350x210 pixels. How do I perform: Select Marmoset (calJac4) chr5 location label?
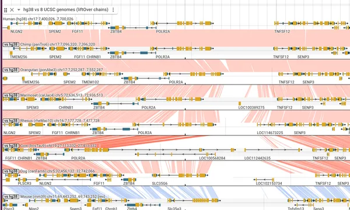tap(62, 95)
